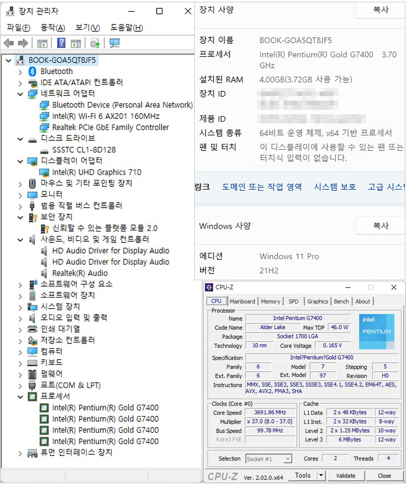The image size is (406, 485).
Task: Click the 신뢰할 수 있는 플랫폼 모듈 2.0 icon
Action: [45, 229]
